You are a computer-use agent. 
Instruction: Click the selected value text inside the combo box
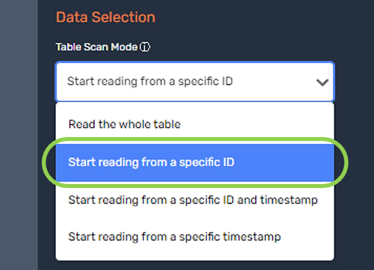pyautogui.click(x=150, y=81)
